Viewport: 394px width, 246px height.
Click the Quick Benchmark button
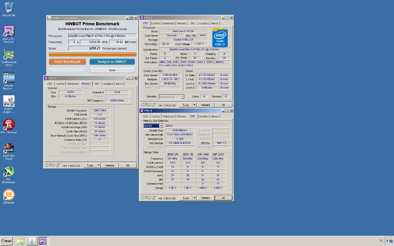point(67,62)
